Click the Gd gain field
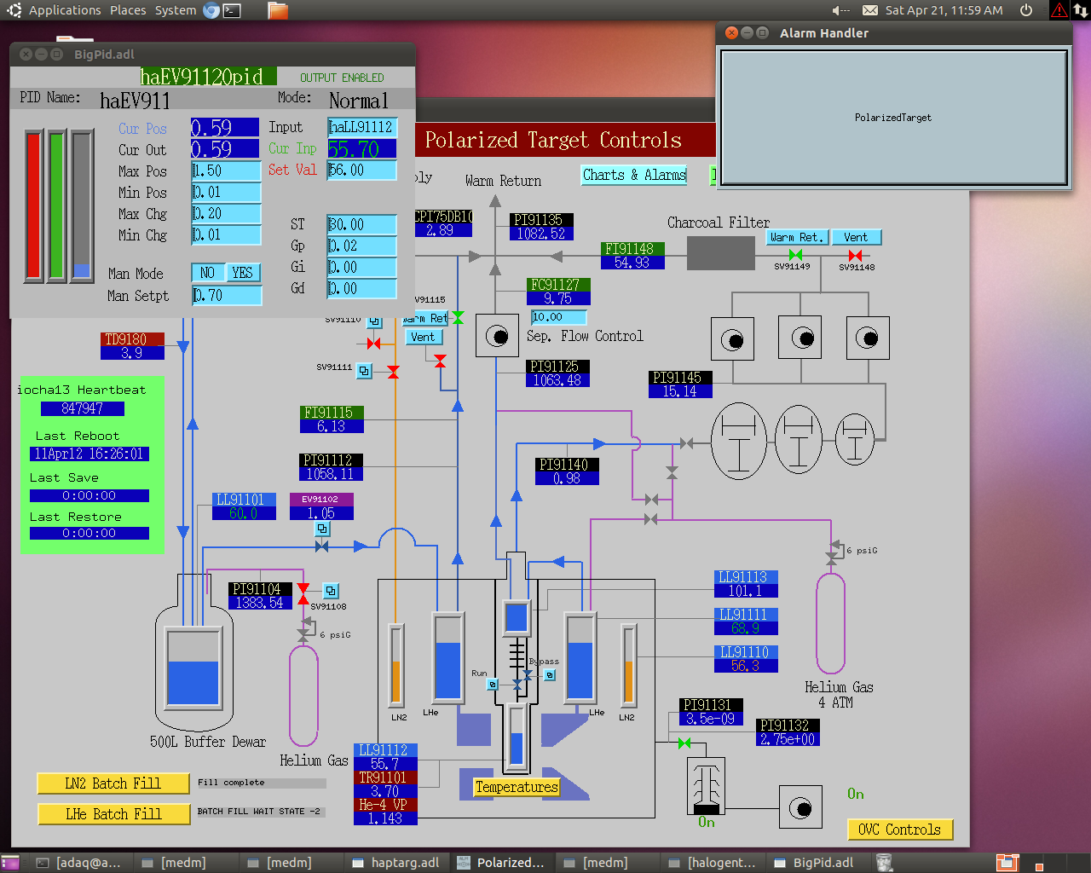Screen dimensions: 1091x873 (x=362, y=288)
